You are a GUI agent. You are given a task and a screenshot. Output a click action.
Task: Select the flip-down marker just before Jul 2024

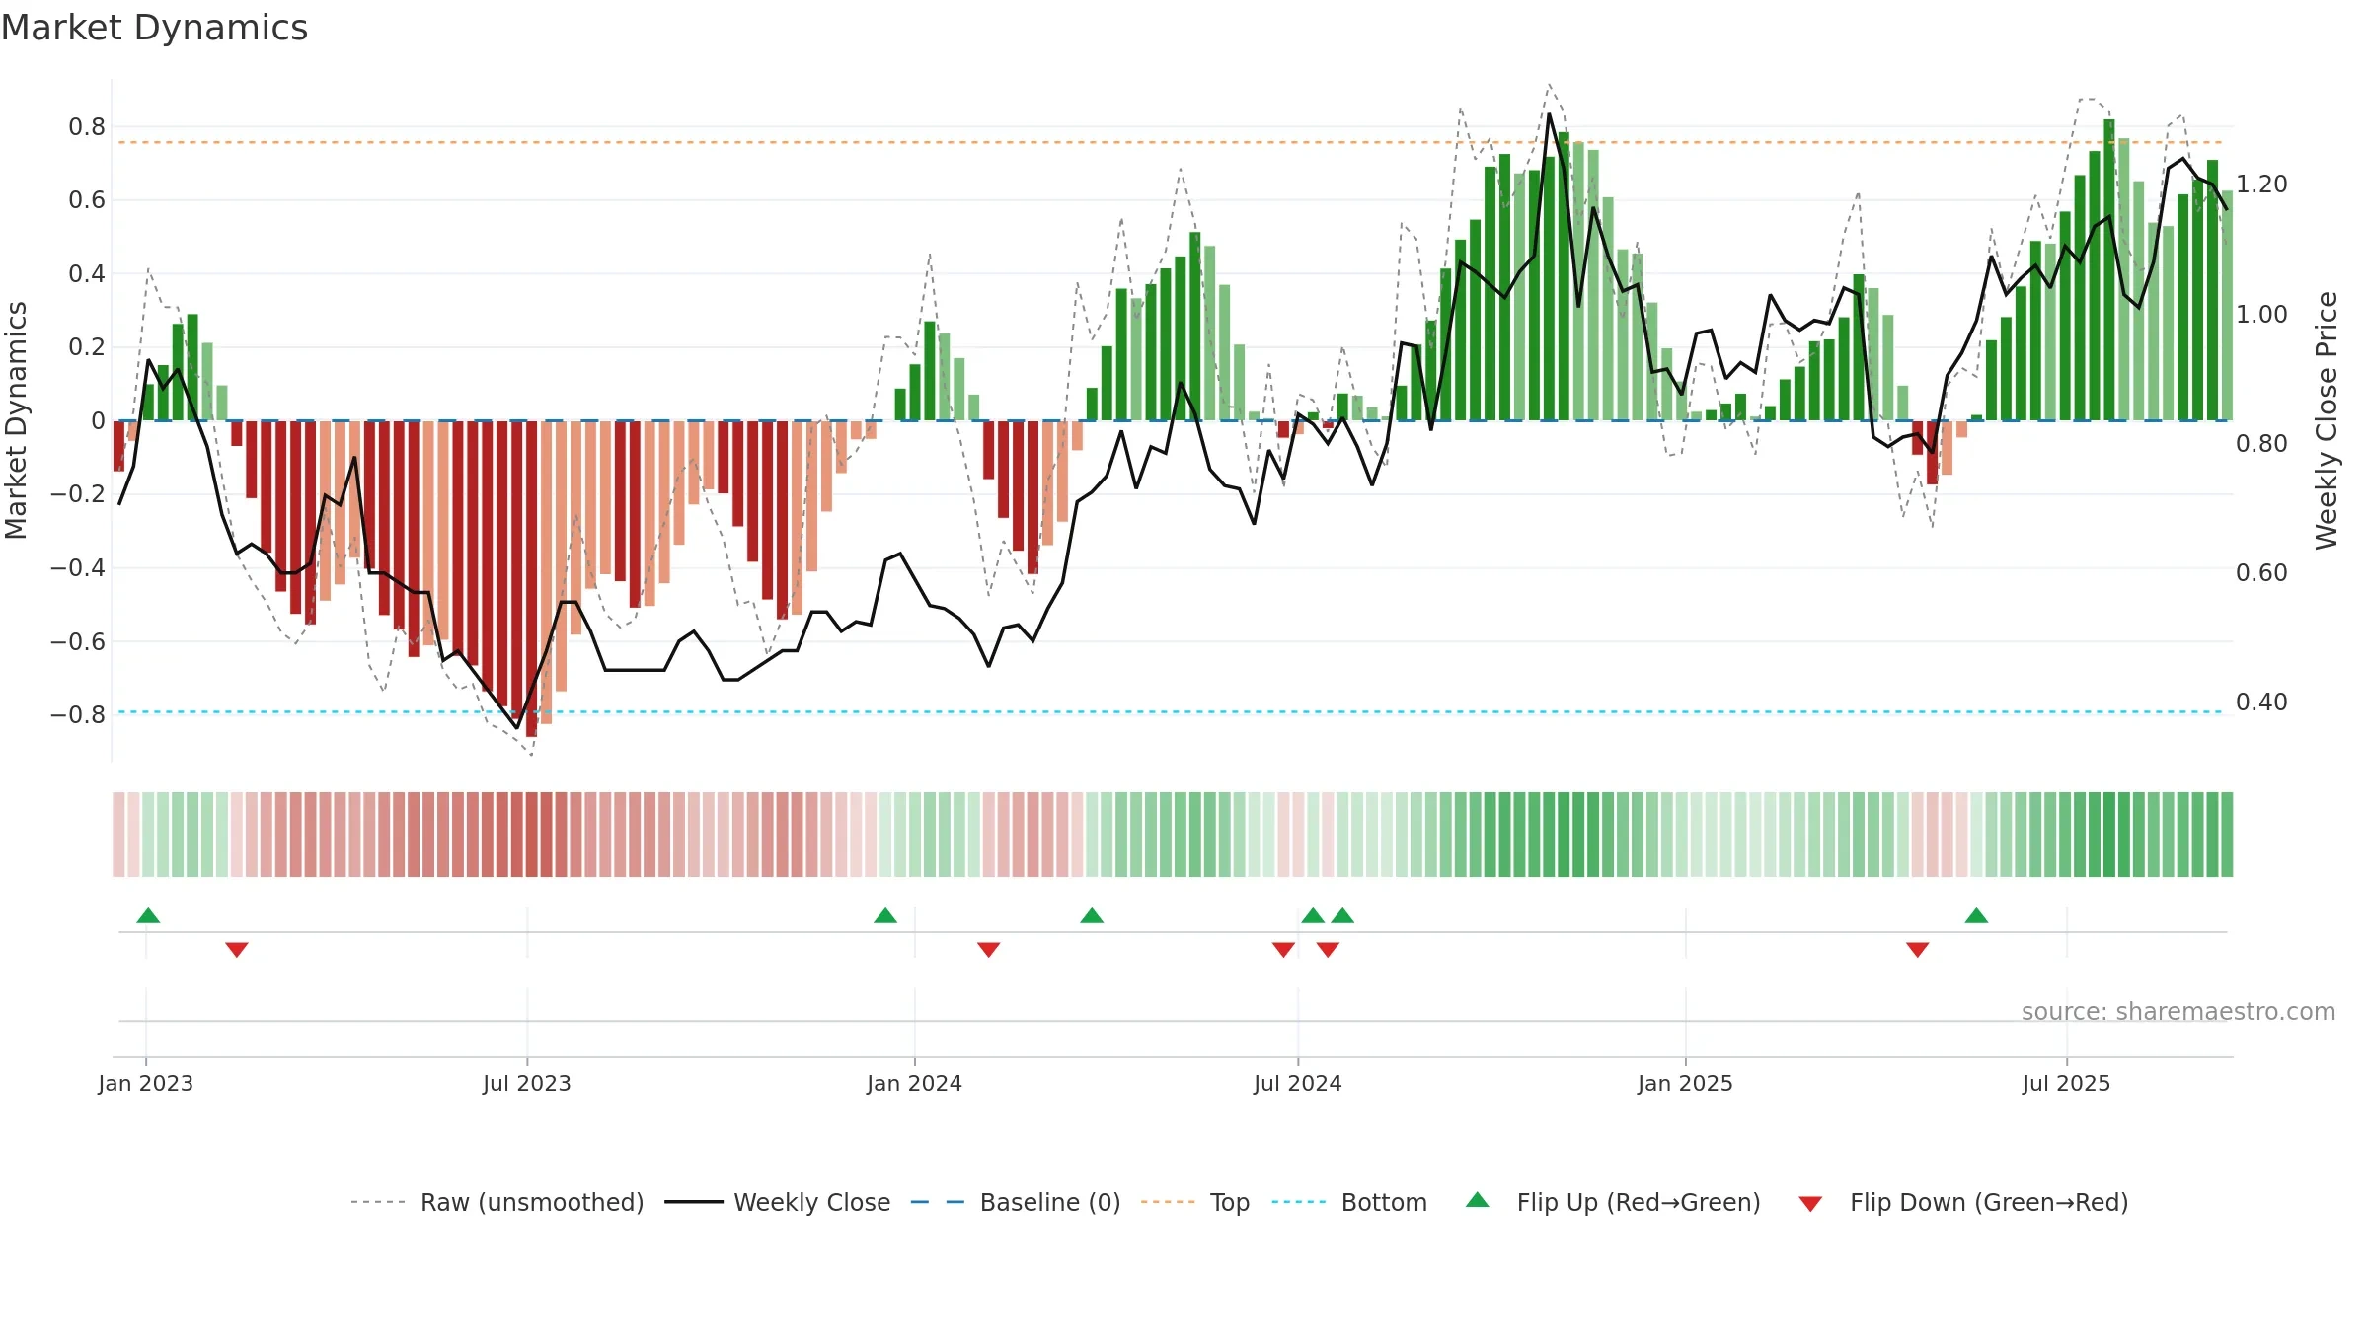tap(1283, 949)
